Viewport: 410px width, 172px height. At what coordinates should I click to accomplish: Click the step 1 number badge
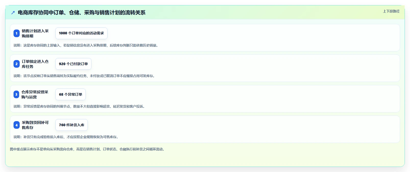pyautogui.click(x=17, y=33)
